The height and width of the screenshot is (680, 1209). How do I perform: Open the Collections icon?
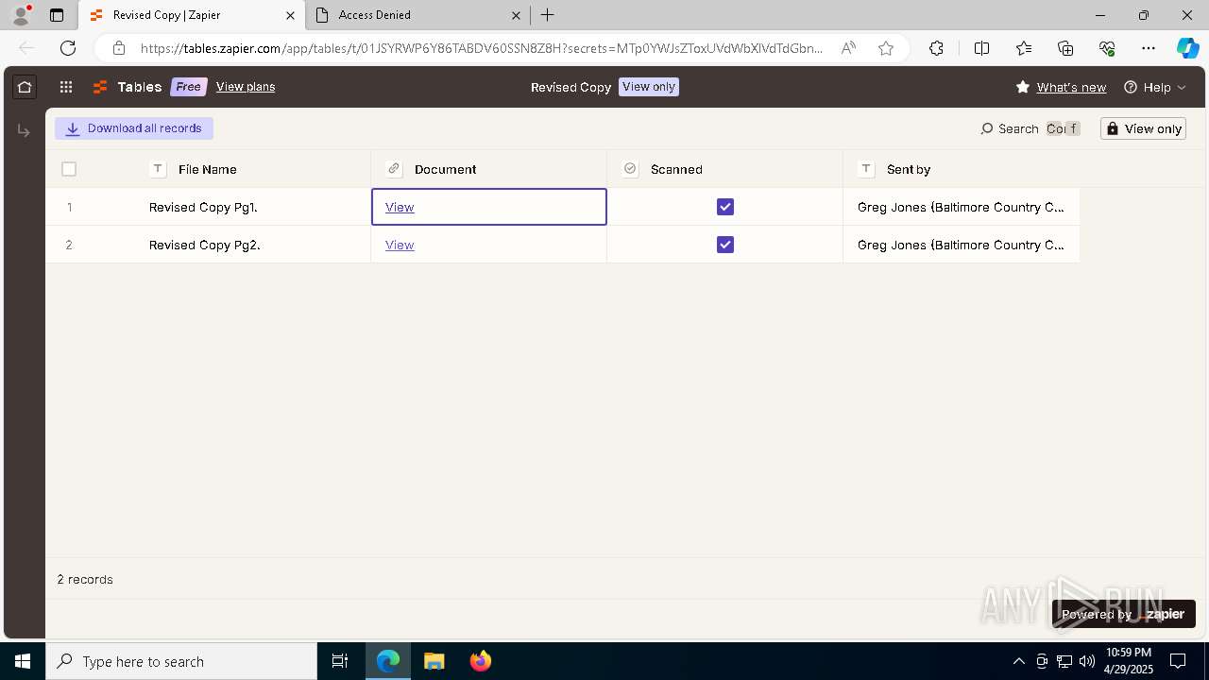click(1065, 48)
